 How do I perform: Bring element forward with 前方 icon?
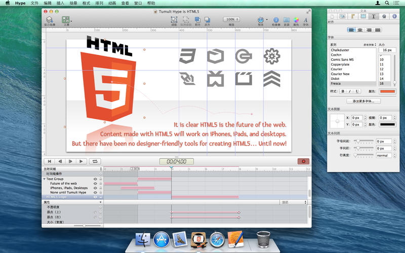pyautogui.click(x=197, y=20)
